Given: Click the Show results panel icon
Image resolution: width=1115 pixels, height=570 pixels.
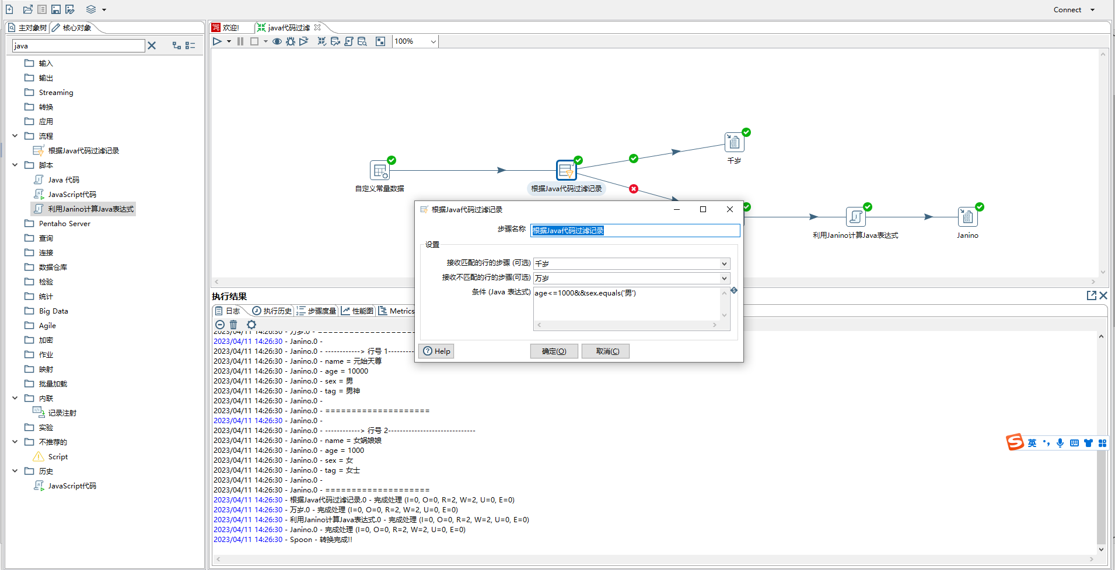Looking at the screenshot, I should (x=380, y=41).
